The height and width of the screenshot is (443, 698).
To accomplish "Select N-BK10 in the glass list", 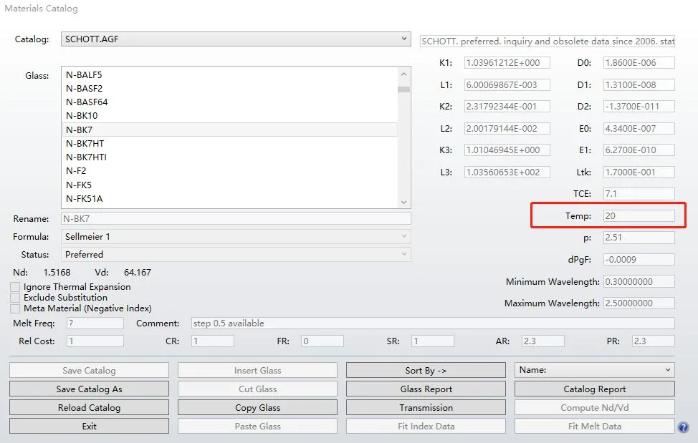I will point(82,116).
